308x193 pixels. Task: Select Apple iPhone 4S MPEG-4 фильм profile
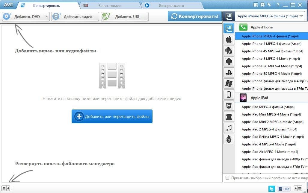coord(271,51)
